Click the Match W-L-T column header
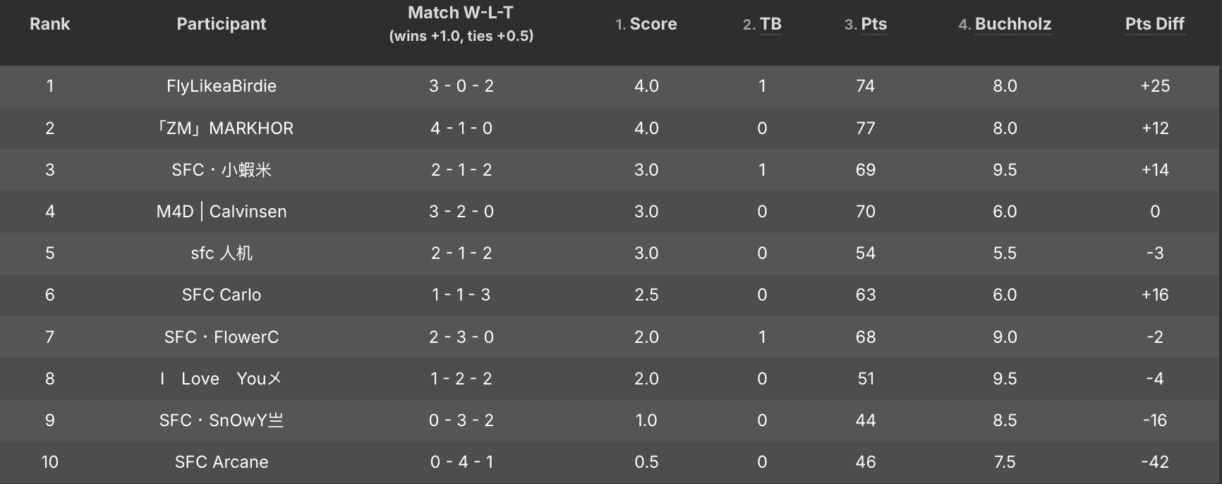Screen dimensions: 1222x484 (461, 13)
